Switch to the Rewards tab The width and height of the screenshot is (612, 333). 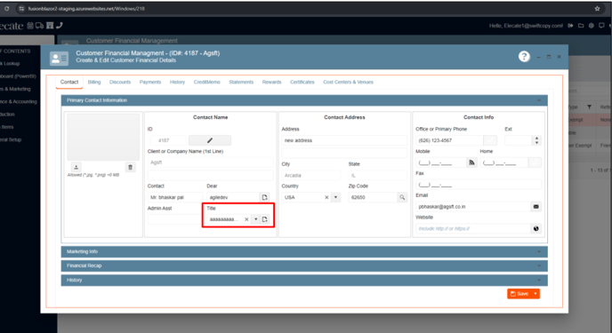[x=271, y=83]
